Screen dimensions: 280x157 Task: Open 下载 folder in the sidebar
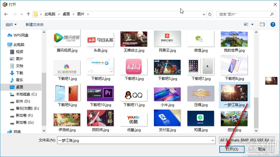tap(19, 73)
